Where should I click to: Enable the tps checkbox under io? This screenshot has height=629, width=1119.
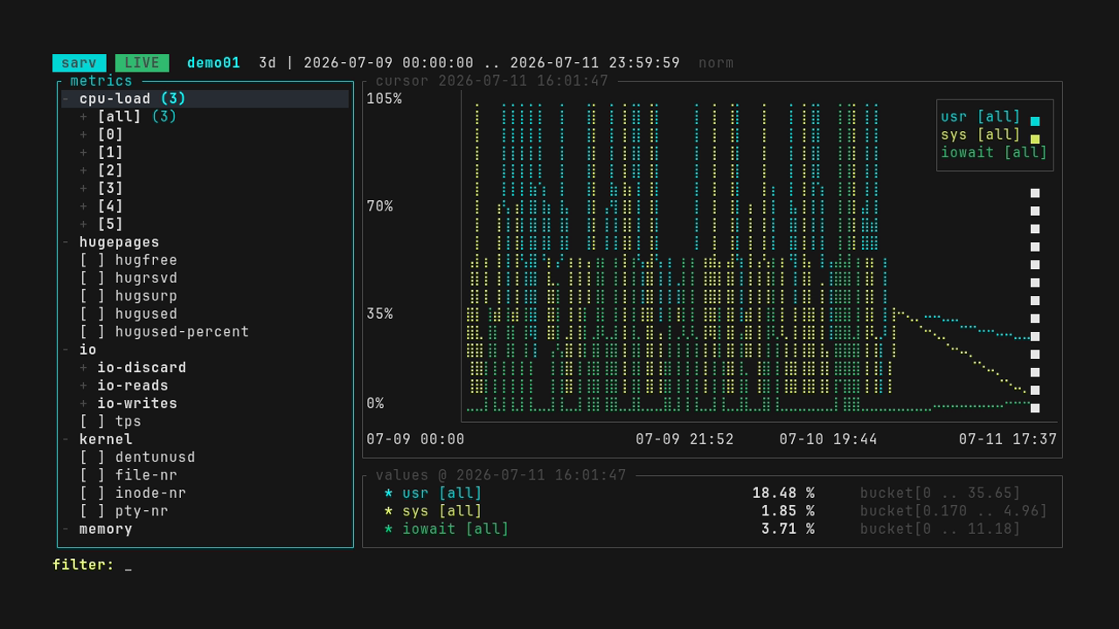(x=93, y=422)
